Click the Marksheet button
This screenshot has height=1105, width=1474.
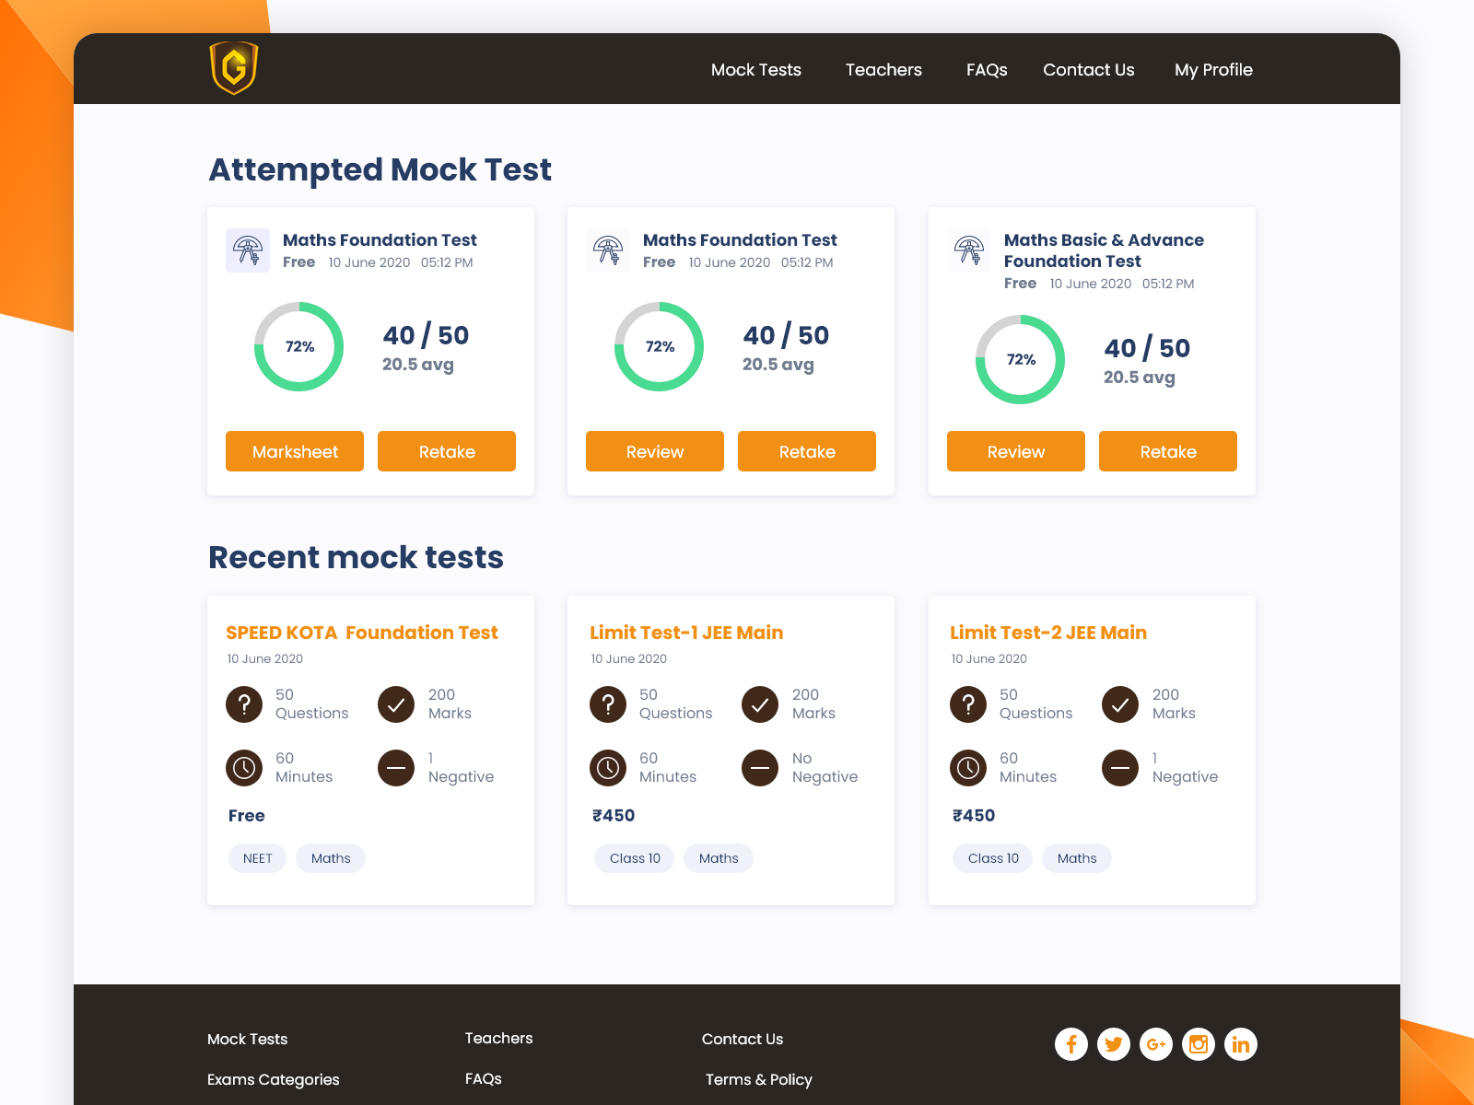tap(294, 451)
